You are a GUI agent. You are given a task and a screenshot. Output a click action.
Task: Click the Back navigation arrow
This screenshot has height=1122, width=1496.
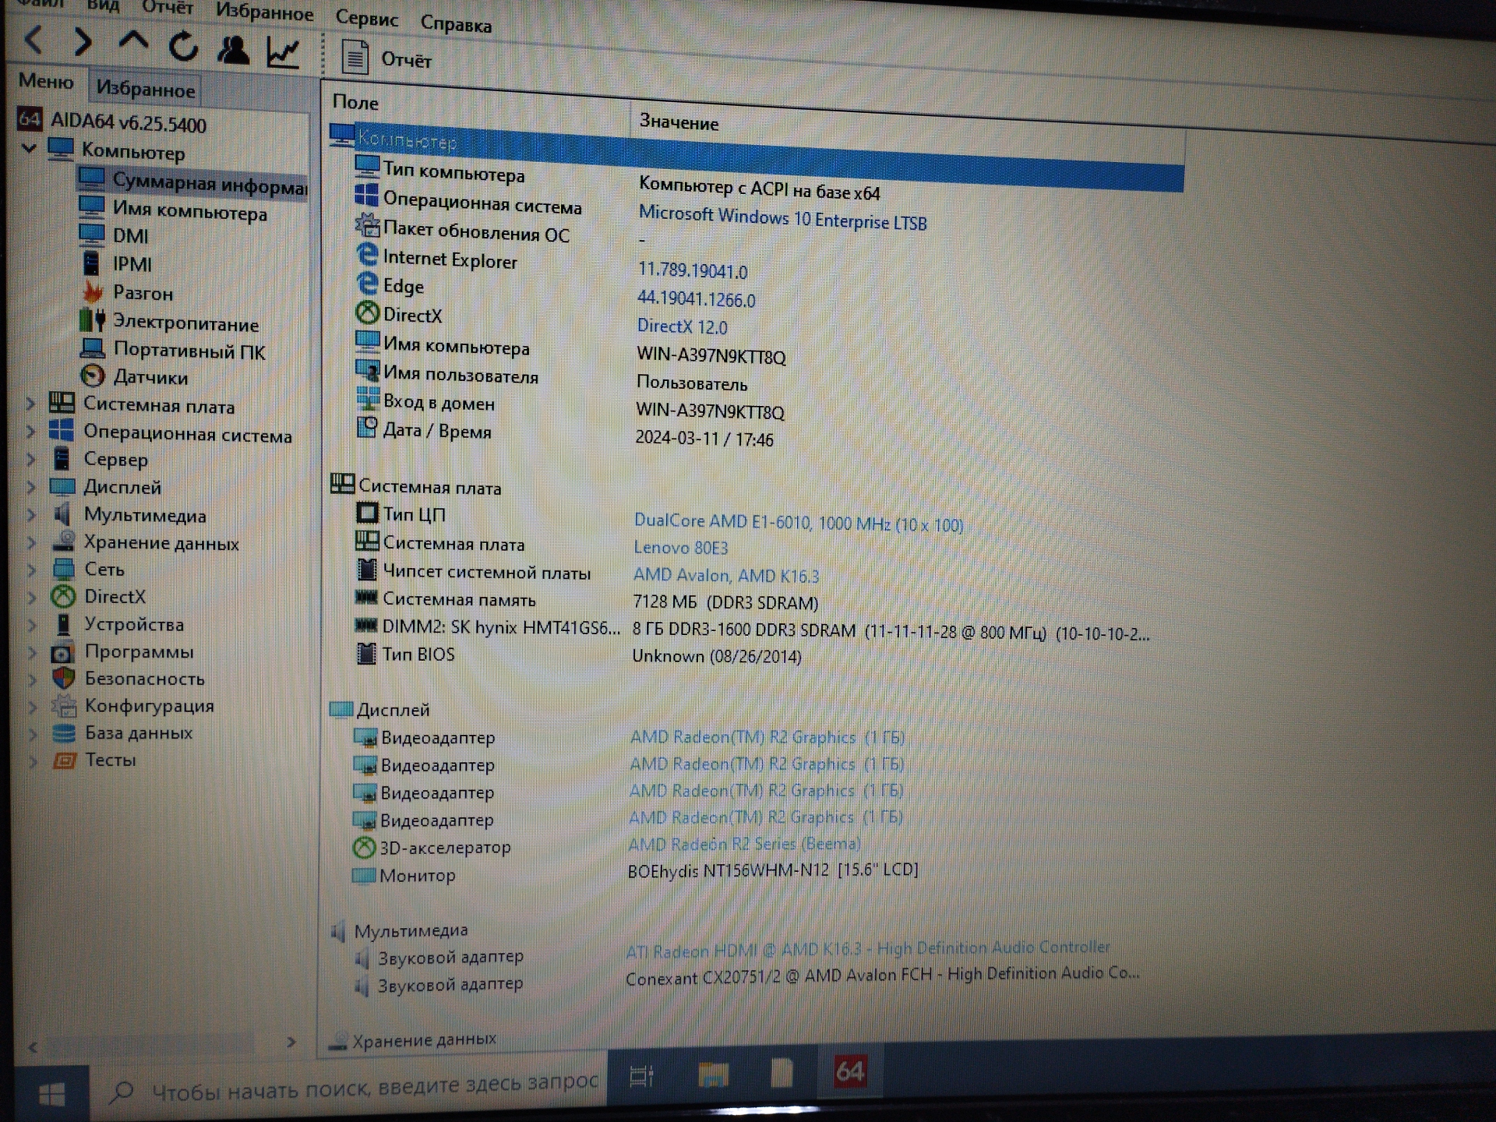34,39
